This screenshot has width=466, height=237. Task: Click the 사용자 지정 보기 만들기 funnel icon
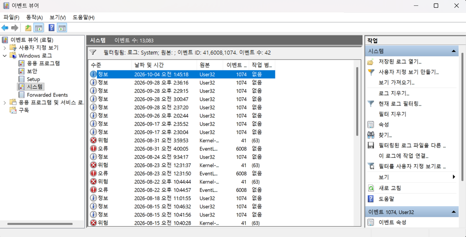pyautogui.click(x=370, y=72)
